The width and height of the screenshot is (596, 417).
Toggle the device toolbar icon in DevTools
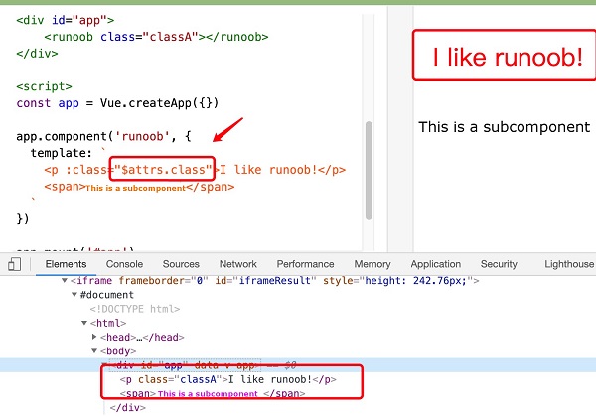pyautogui.click(x=14, y=264)
